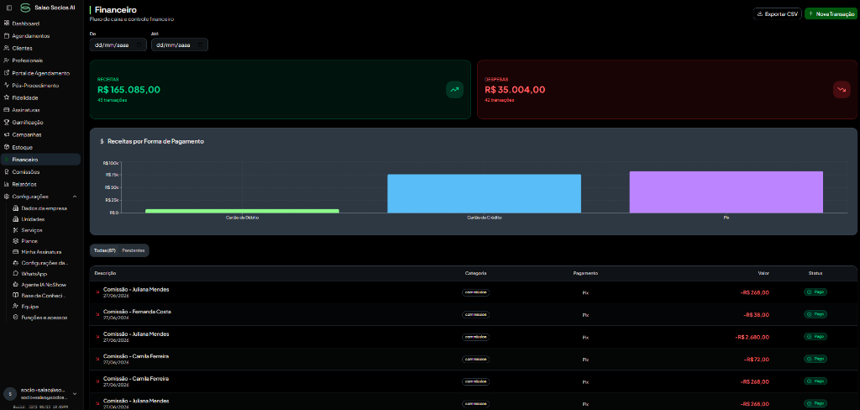860x410 pixels.
Task: Expand the user account menu chevron
Action: (75, 393)
